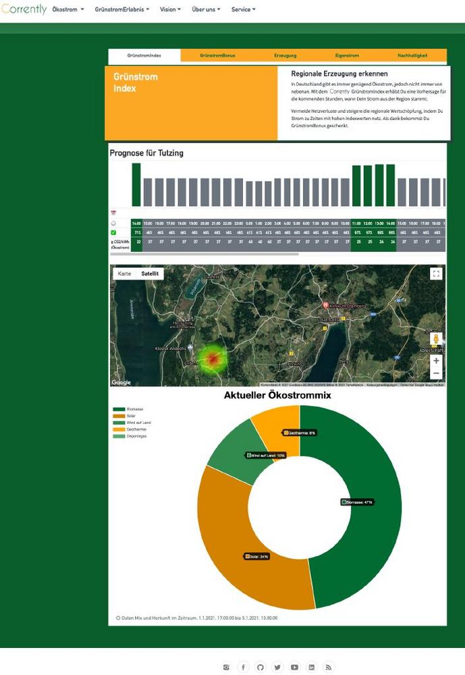Open the Facebook footer icon

click(x=243, y=668)
